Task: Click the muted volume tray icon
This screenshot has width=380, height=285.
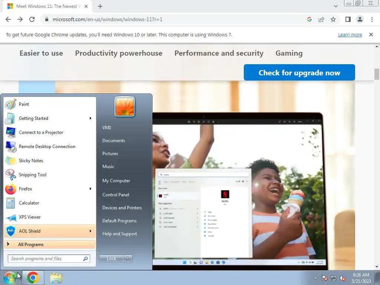Action: click(x=343, y=278)
